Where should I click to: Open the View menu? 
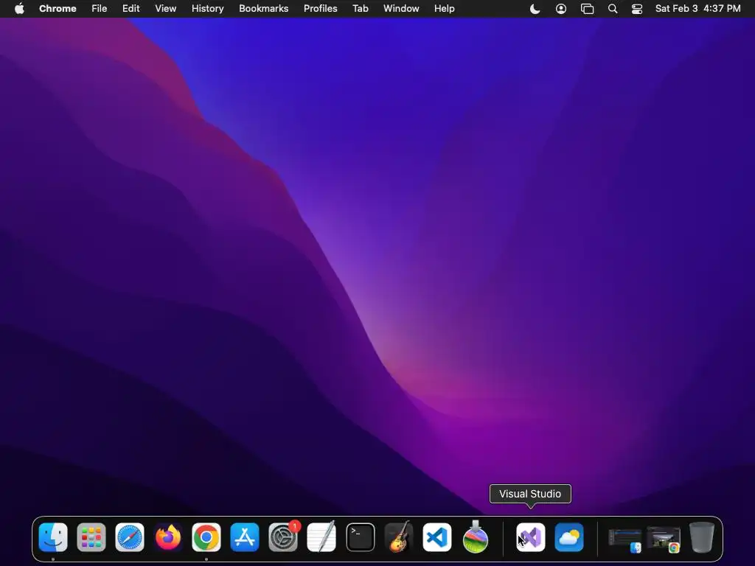[x=166, y=9]
